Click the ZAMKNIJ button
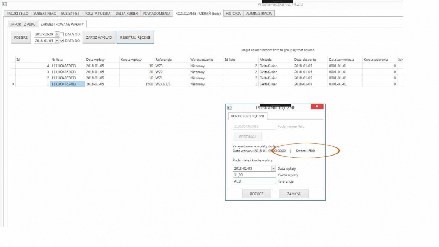The image size is (439, 247). coord(294,194)
